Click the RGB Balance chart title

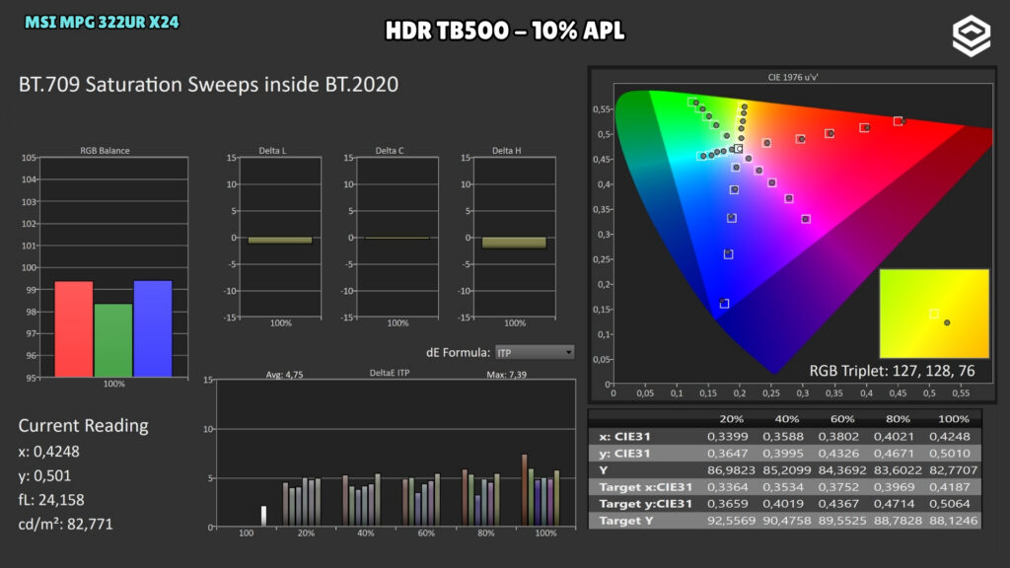pos(105,151)
